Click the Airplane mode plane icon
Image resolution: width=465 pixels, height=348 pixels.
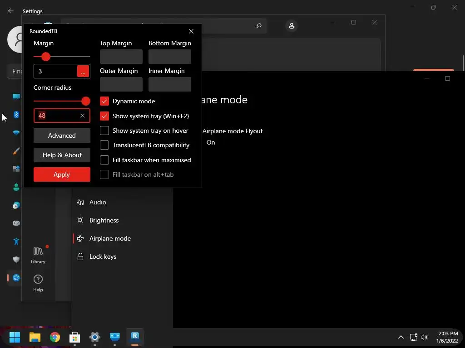tap(80, 238)
